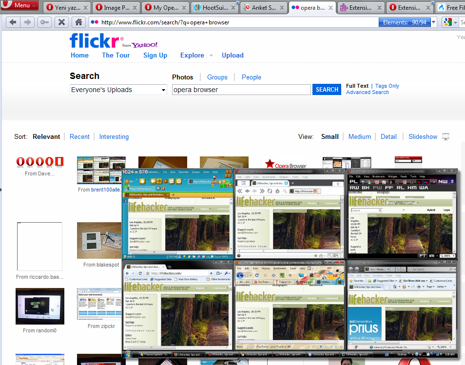The width and height of the screenshot is (465, 365).
Task: Switch to the 'My Ope...' tab
Action: (x=165, y=7)
